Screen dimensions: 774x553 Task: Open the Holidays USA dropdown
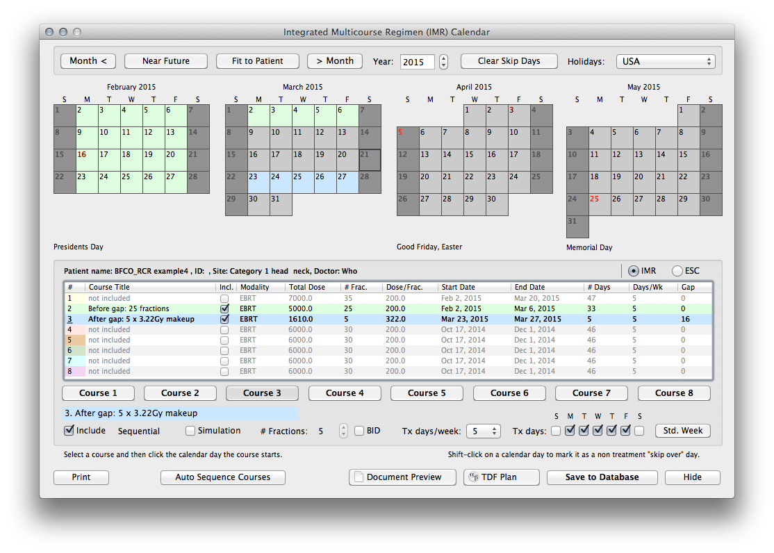point(665,61)
